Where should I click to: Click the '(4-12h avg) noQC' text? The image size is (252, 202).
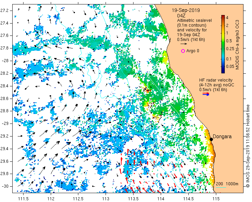point(217,85)
